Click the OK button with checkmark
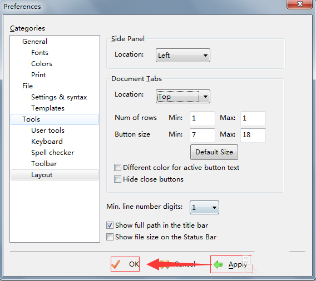 [x=125, y=264]
